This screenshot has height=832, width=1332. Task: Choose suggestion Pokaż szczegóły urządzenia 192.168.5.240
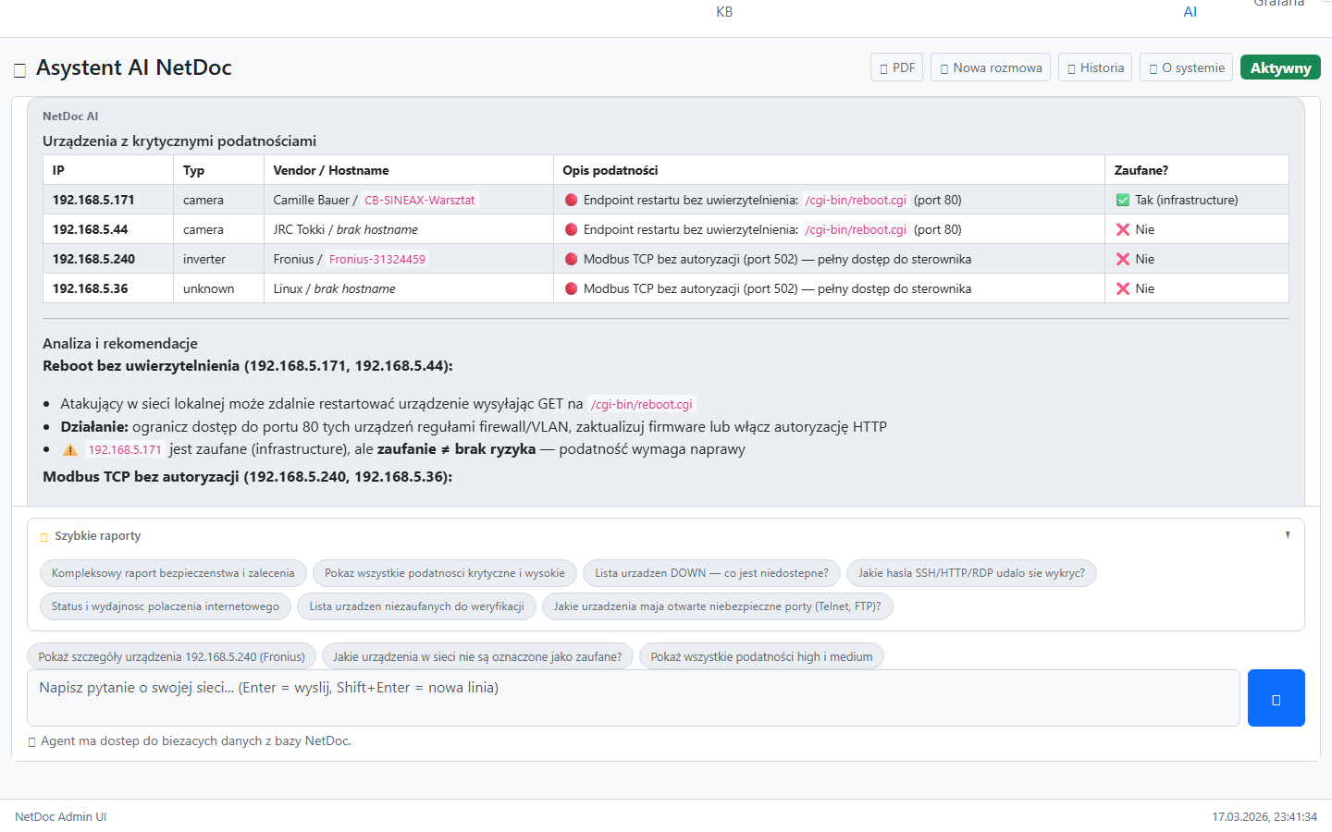pyautogui.click(x=171, y=656)
